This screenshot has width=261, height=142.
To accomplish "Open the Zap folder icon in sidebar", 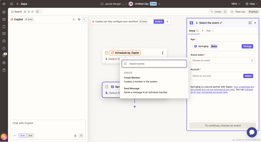I will tap(4, 20).
